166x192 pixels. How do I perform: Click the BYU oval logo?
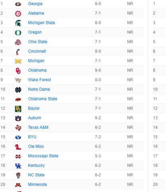click(x=18, y=137)
